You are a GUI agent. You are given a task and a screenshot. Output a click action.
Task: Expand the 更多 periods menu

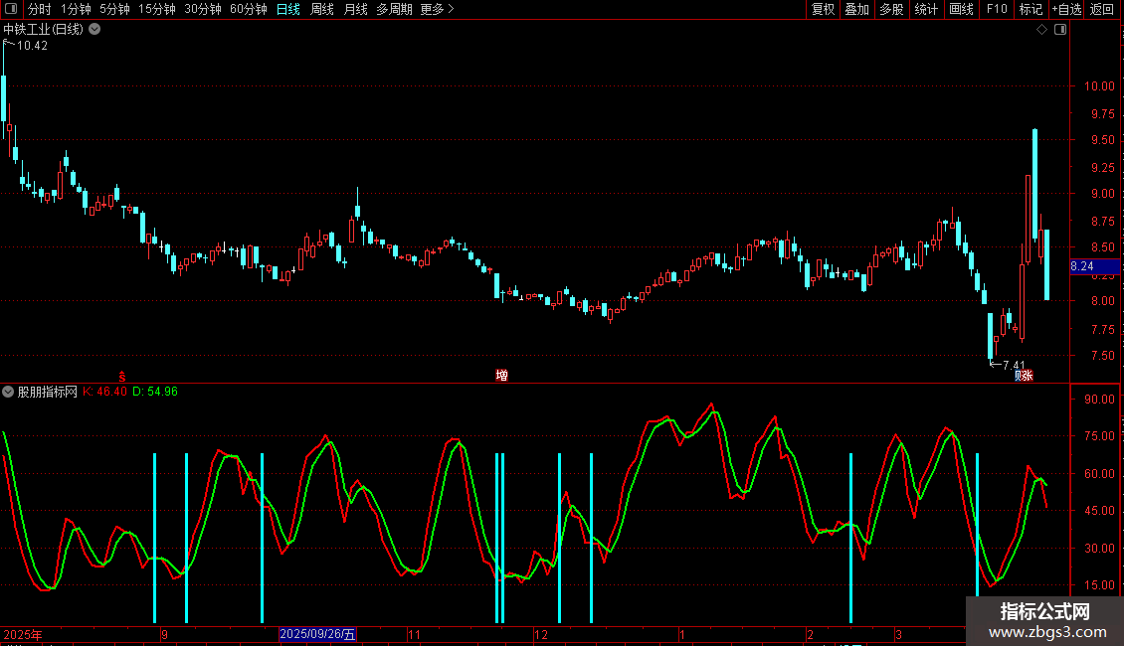pos(437,9)
